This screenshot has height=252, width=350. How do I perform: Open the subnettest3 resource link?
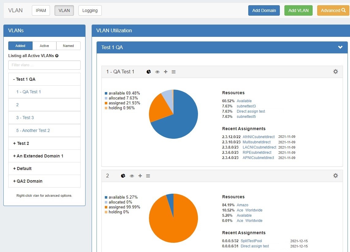tap(246, 106)
